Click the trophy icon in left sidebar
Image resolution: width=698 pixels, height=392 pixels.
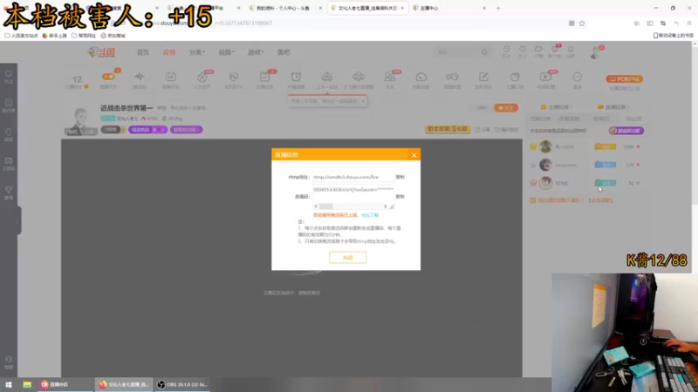click(9, 190)
